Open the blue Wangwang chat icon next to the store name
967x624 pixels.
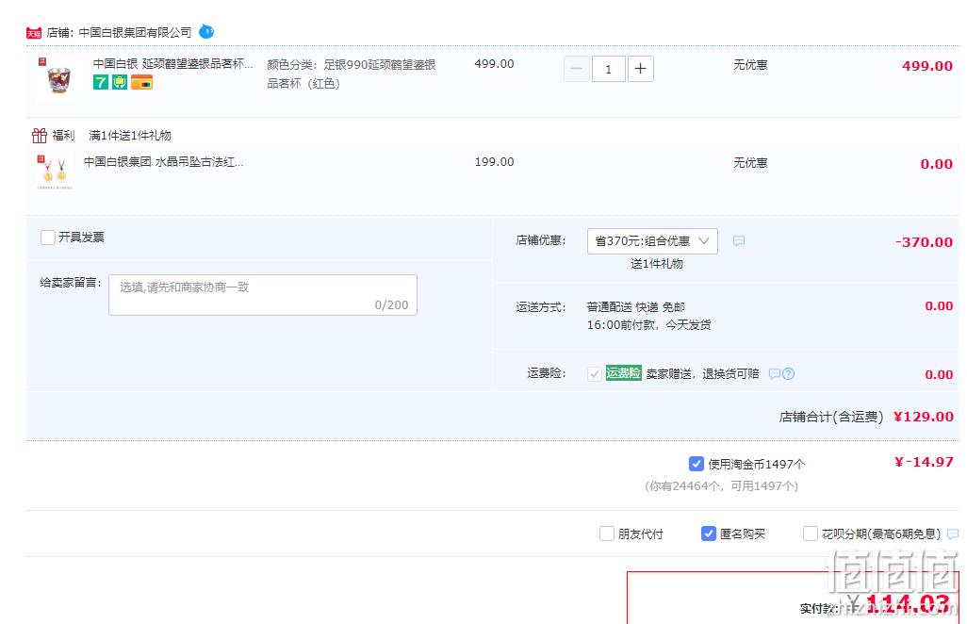point(206,31)
